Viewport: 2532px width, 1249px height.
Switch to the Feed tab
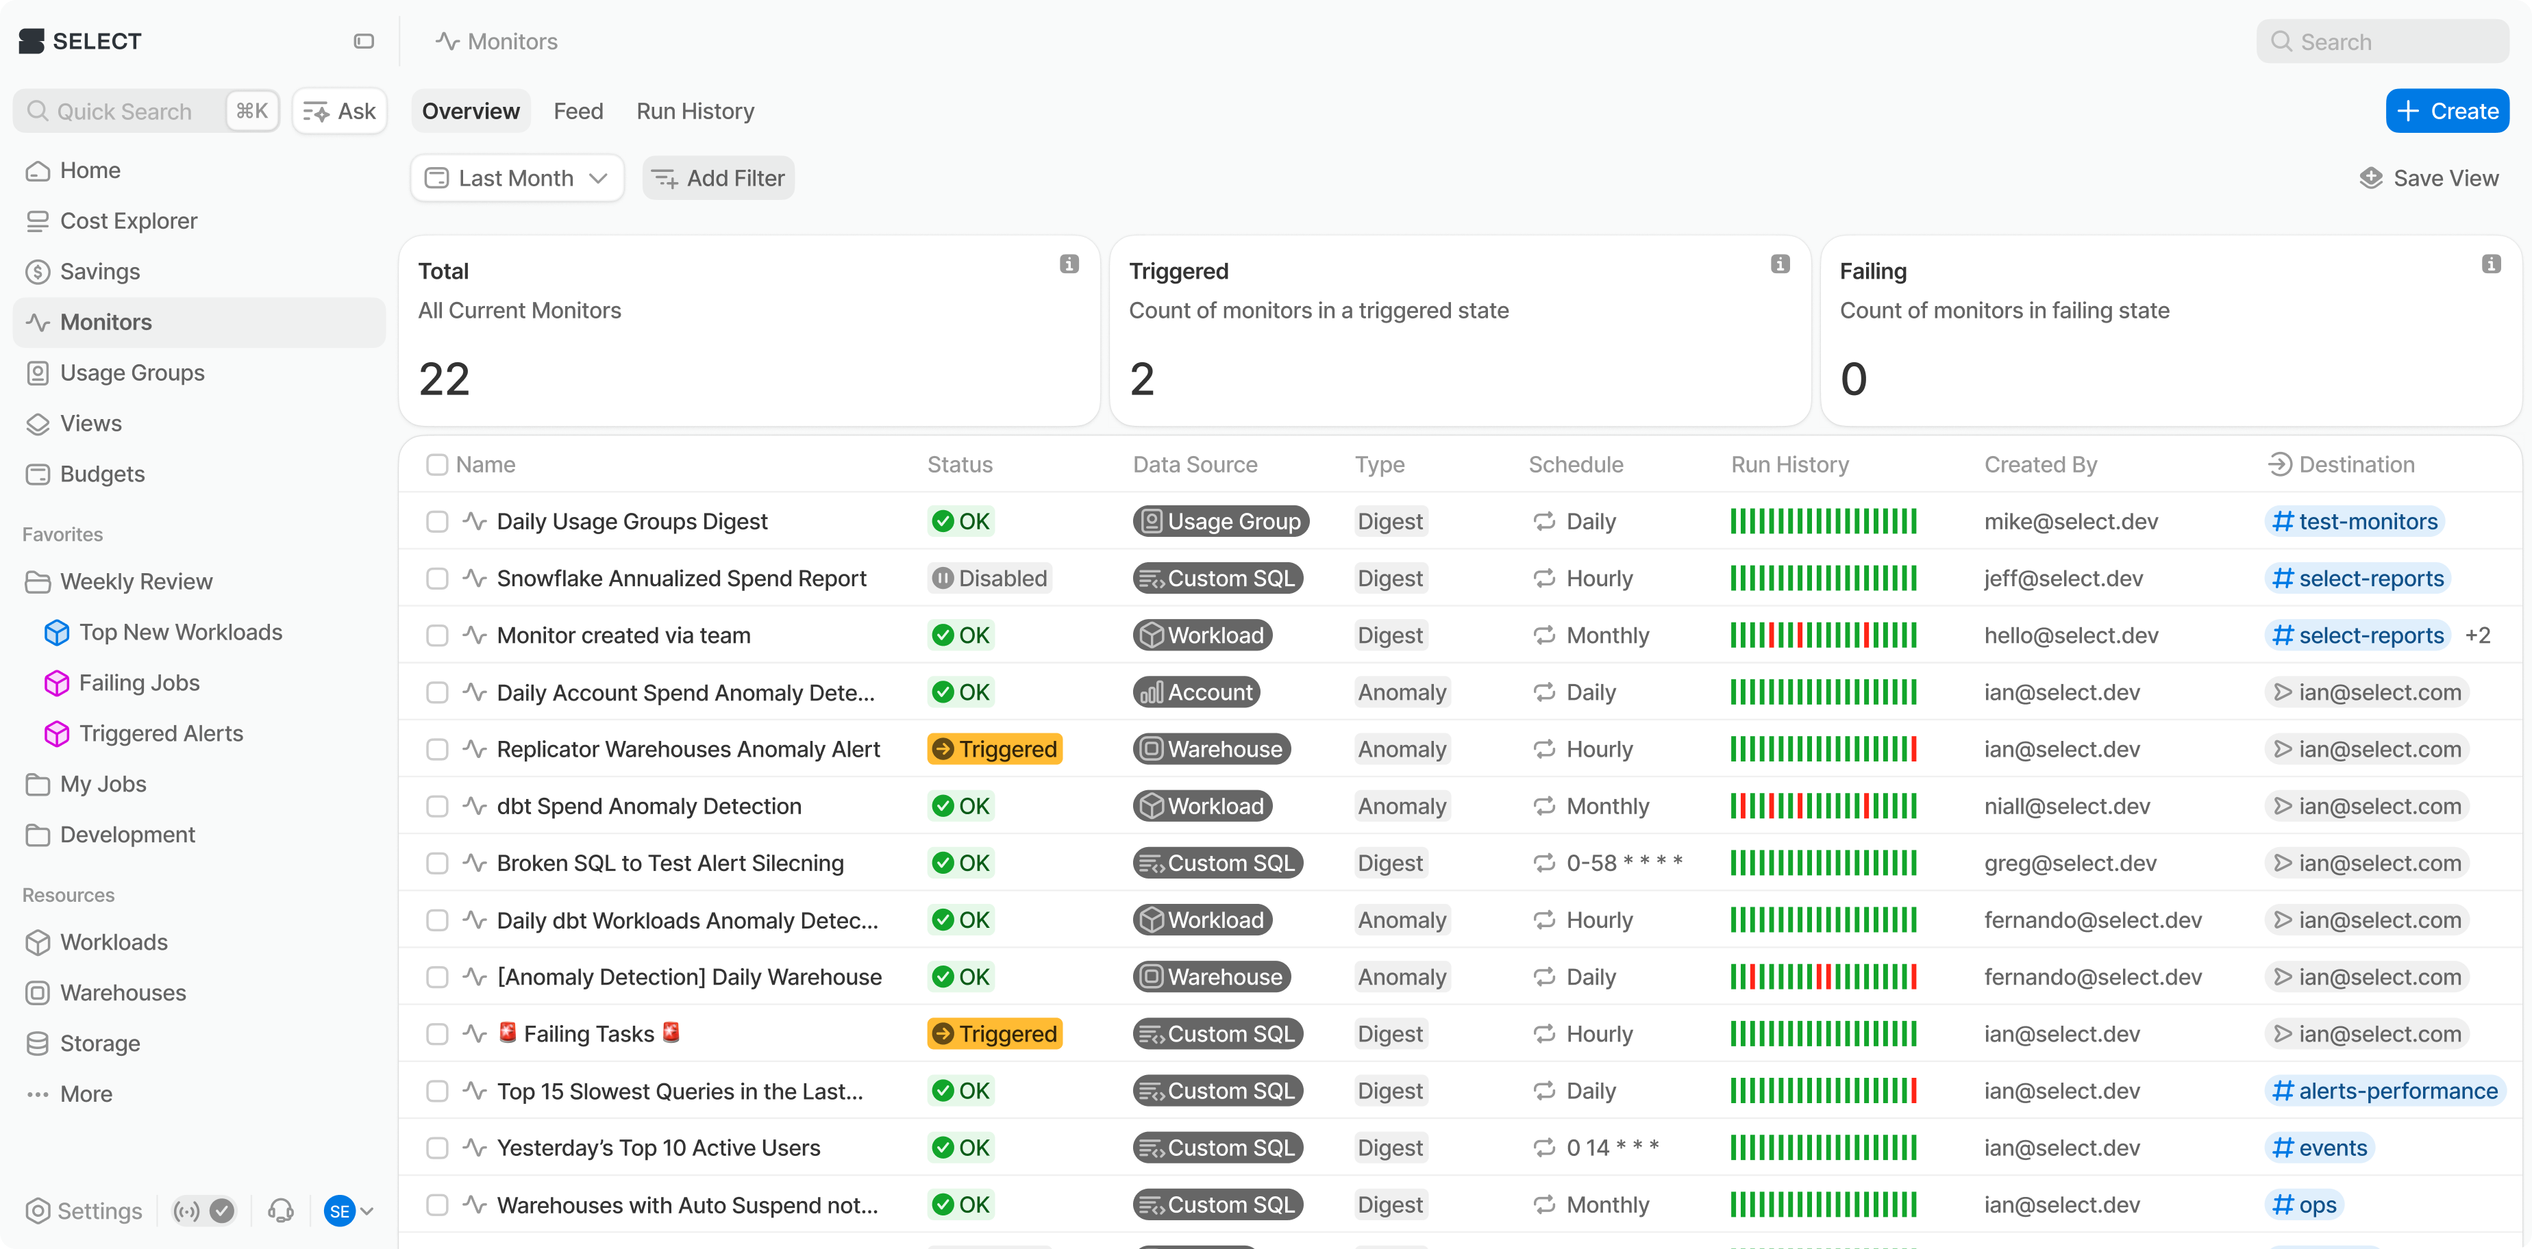[578, 111]
